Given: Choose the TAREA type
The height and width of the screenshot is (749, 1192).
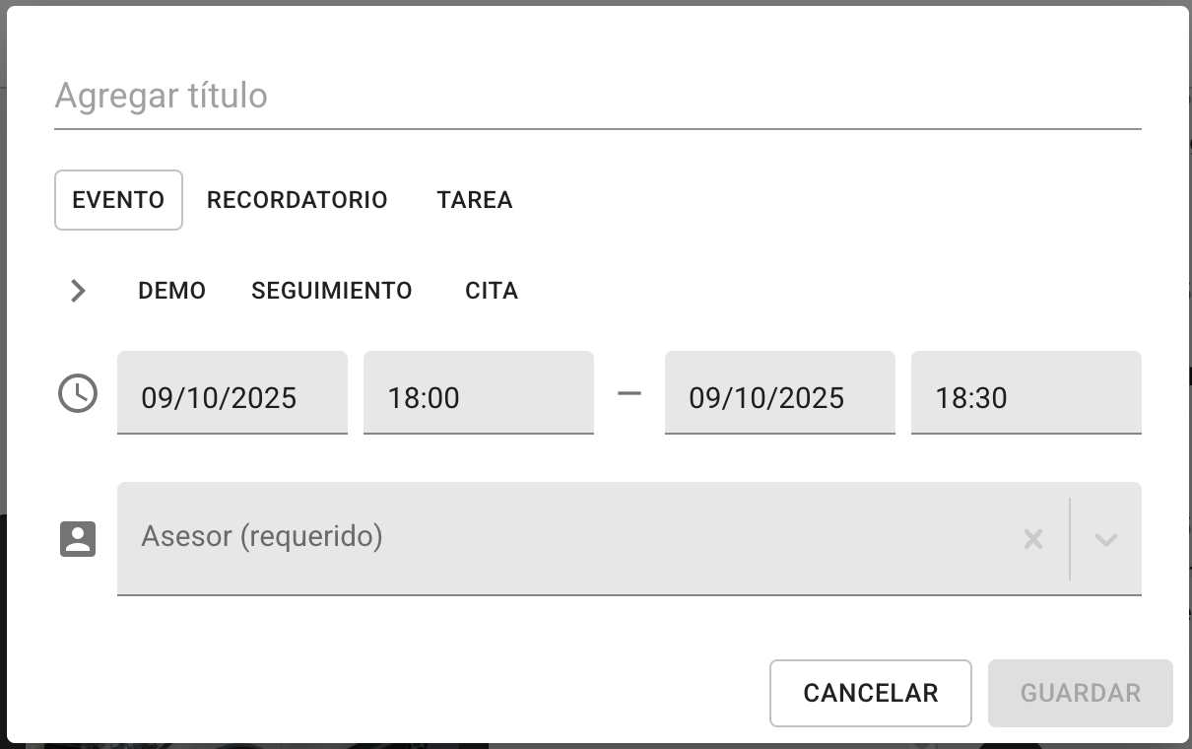Looking at the screenshot, I should [x=475, y=200].
